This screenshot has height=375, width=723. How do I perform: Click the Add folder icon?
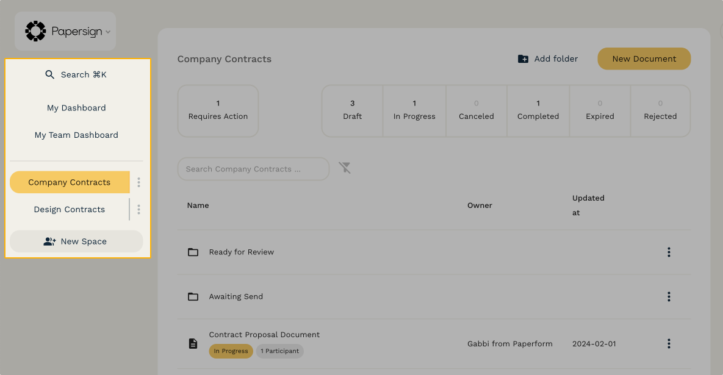523,59
